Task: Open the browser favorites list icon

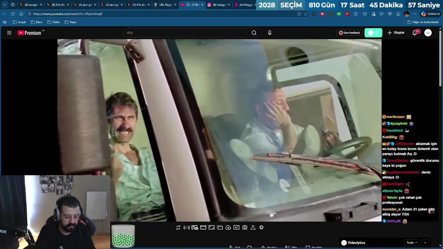Action: point(381,14)
